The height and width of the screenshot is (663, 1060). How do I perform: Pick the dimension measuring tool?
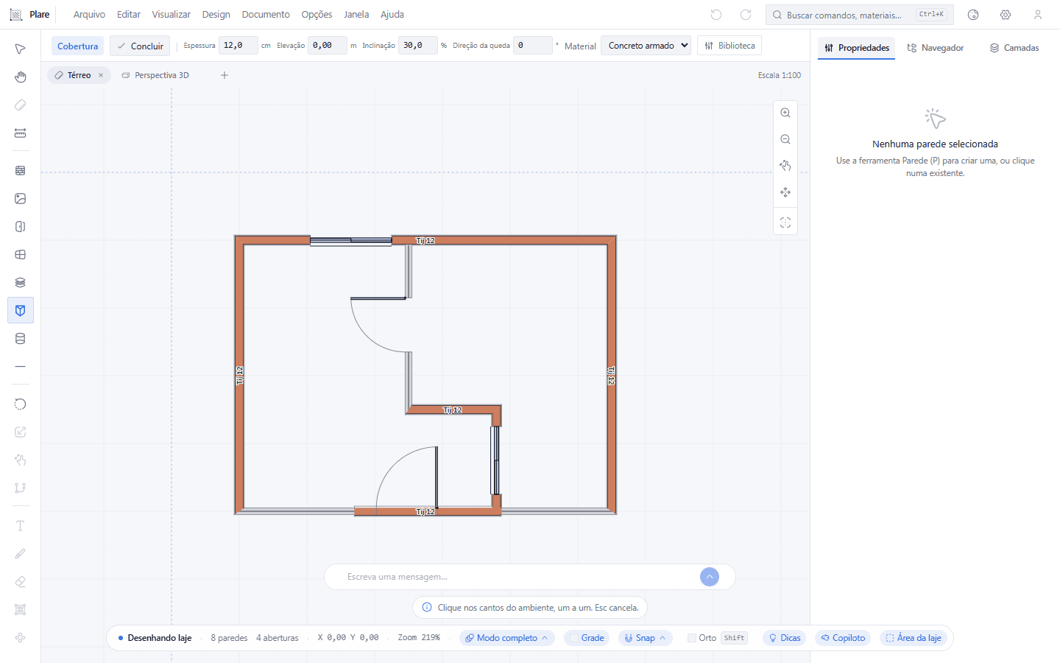coord(21,133)
